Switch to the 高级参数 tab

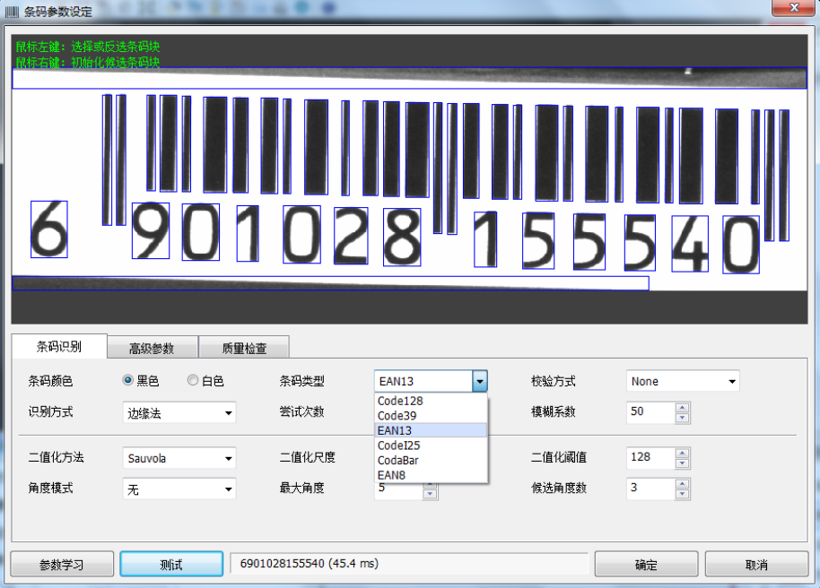tap(152, 348)
